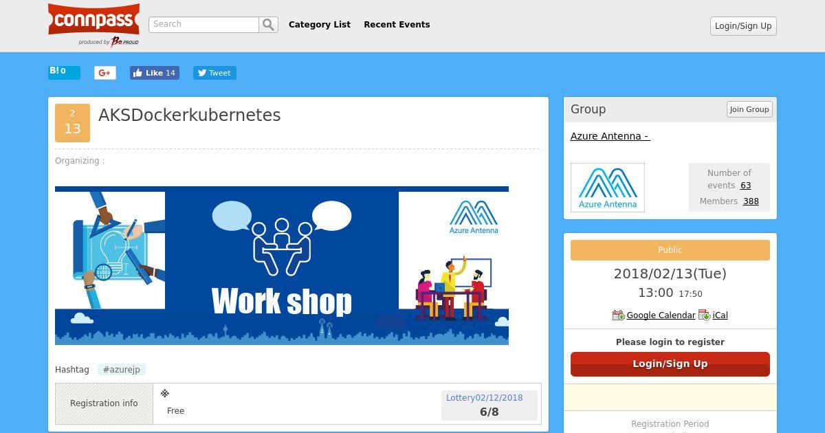Click the red Login/Sign Up button
The image size is (825, 433).
(670, 364)
